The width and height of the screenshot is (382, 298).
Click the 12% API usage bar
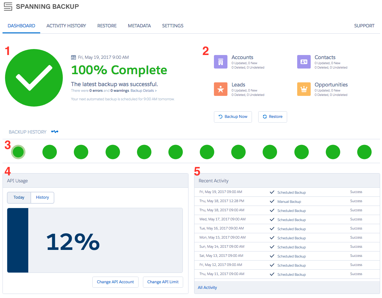(95, 240)
